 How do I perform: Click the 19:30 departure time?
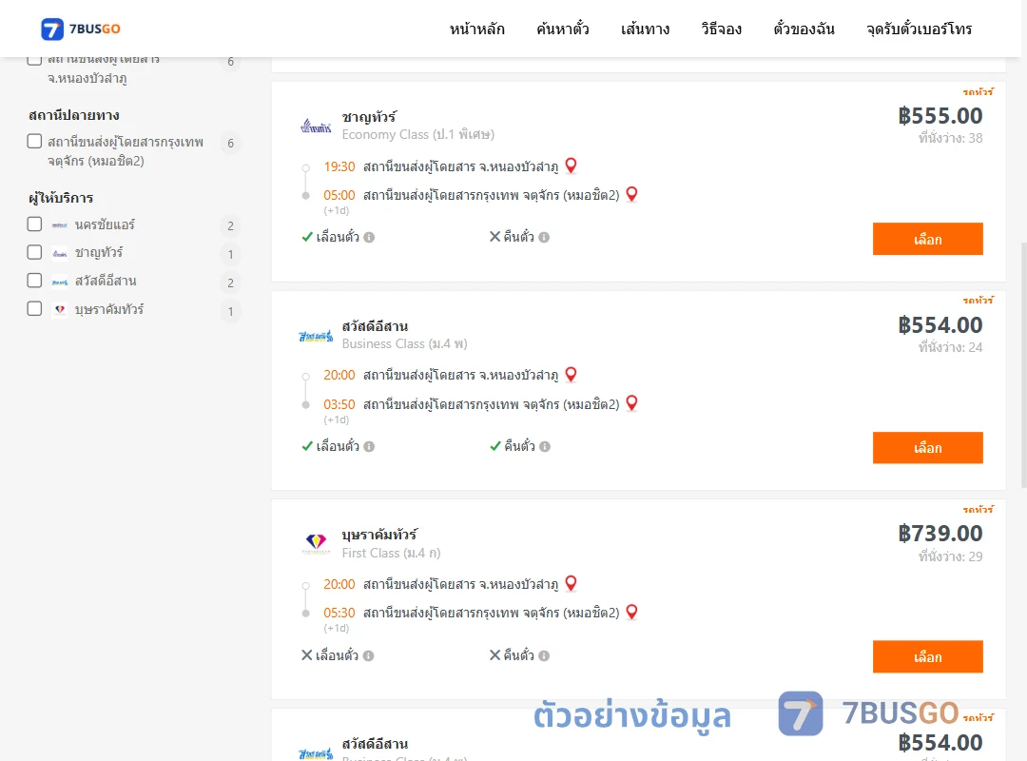(339, 166)
